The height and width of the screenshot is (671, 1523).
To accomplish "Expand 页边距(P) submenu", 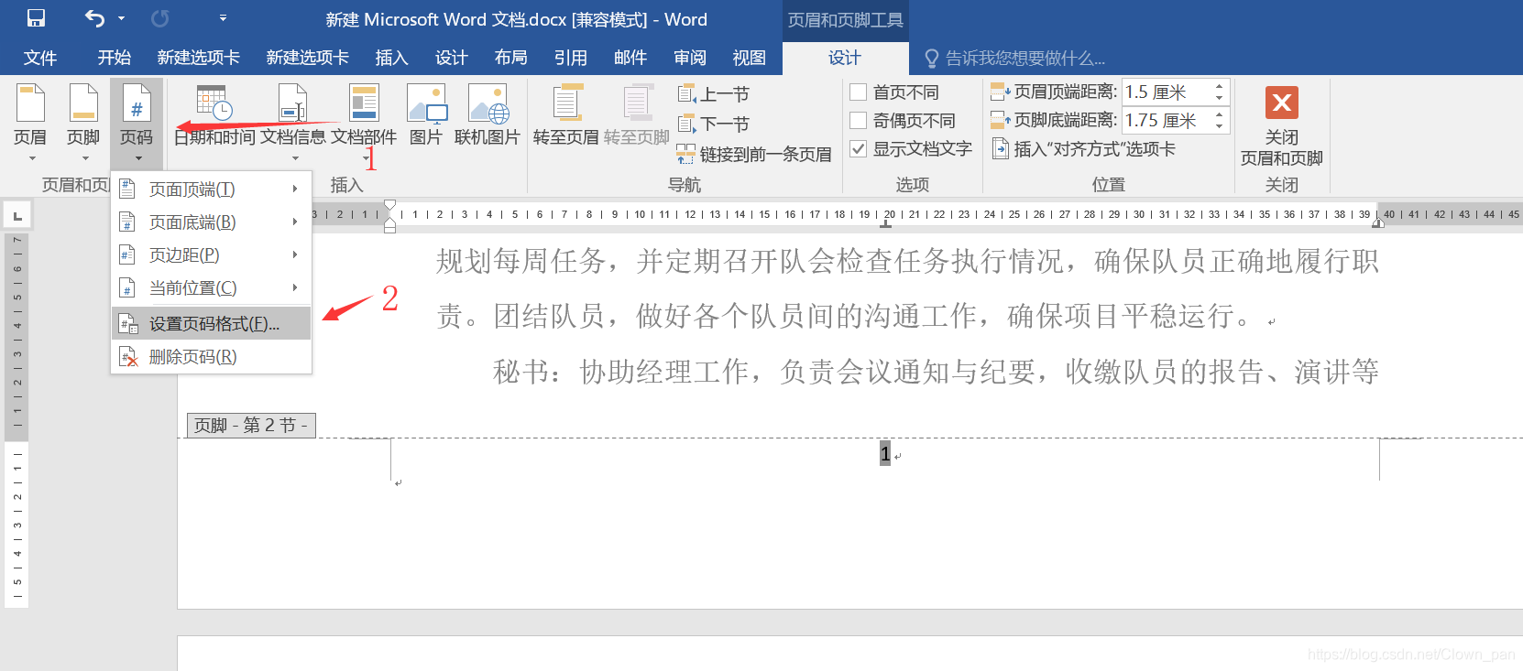I will [x=211, y=255].
